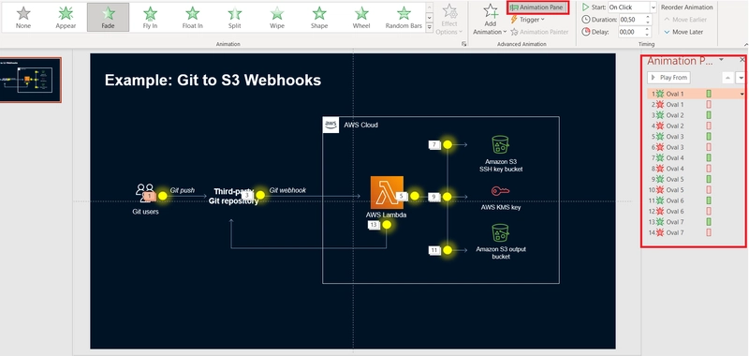Select animation entry 11 Oval 6

(x=696, y=200)
